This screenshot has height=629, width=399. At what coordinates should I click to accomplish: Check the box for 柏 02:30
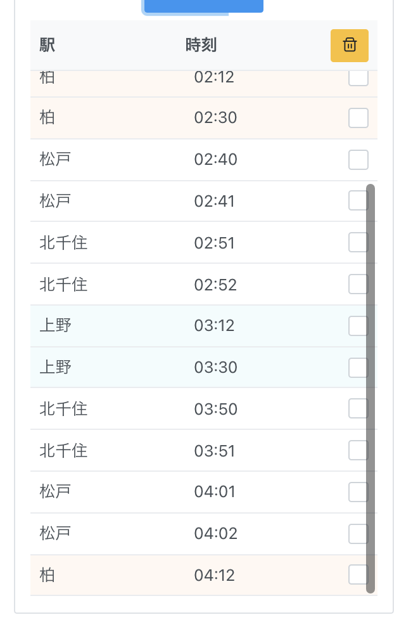click(358, 118)
